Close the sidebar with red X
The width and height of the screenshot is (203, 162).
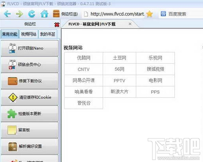coord(57,24)
